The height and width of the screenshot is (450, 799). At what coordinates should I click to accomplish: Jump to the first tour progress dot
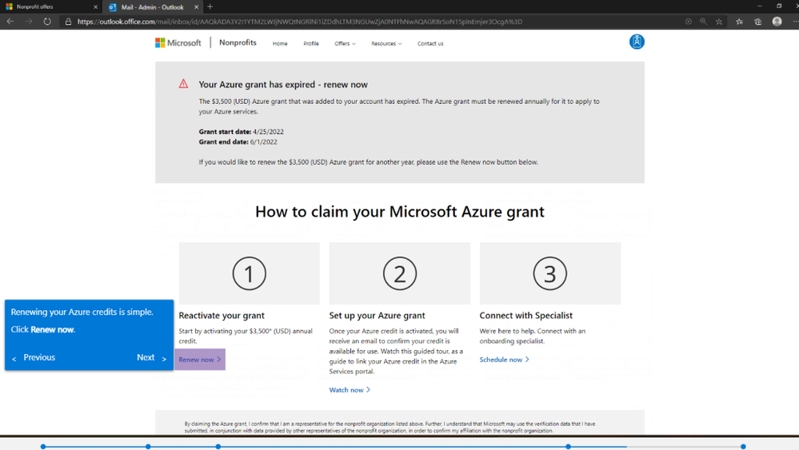pyautogui.click(x=43, y=447)
